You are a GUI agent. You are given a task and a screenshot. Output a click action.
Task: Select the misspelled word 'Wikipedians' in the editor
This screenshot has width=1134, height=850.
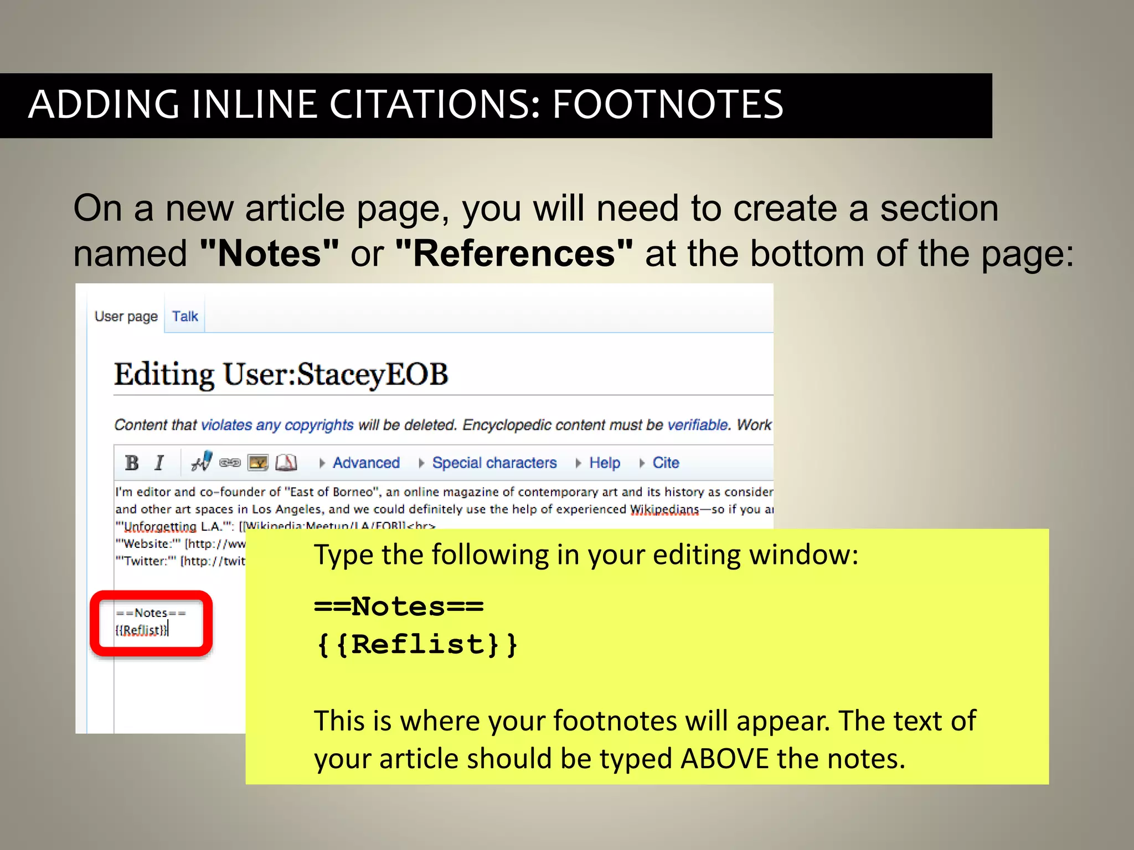664,509
